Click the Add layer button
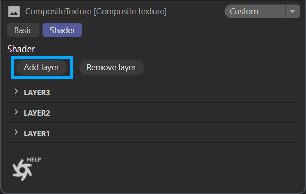Viewport: 306px width, 194px height. [41, 68]
